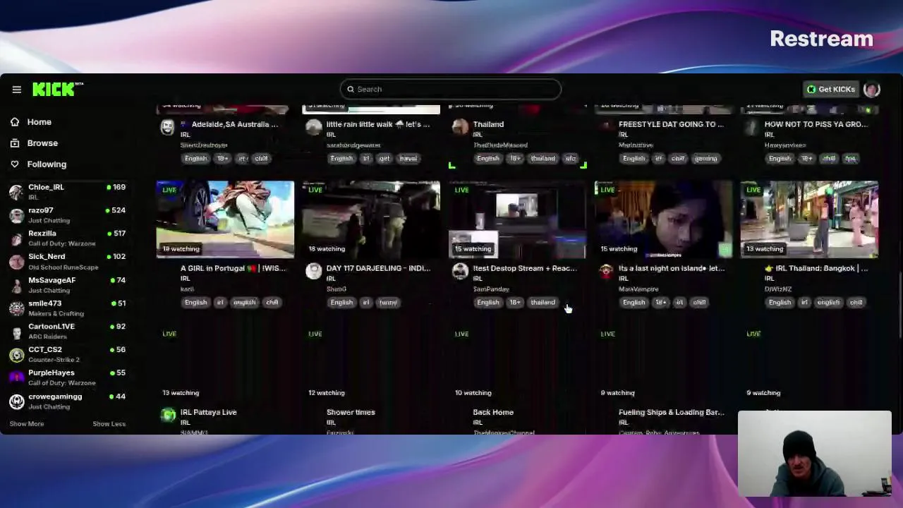Click Rexzilla avatar in sidebar
Viewport: 903px width, 508px height.
16,238
